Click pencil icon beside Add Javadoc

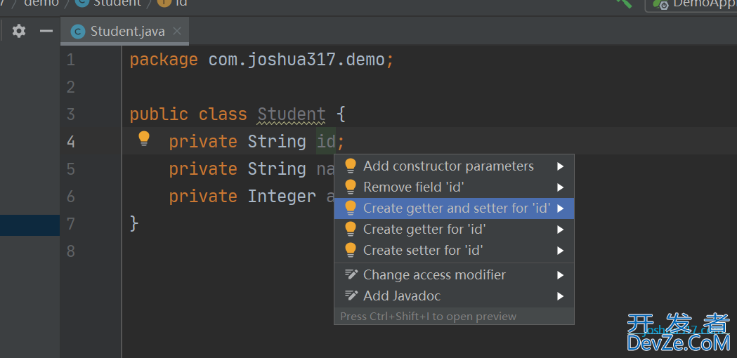[x=351, y=296]
